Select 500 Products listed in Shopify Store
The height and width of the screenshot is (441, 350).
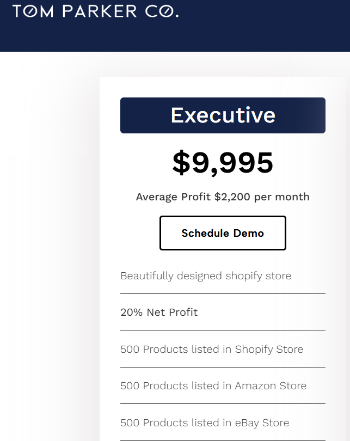pyautogui.click(x=212, y=350)
